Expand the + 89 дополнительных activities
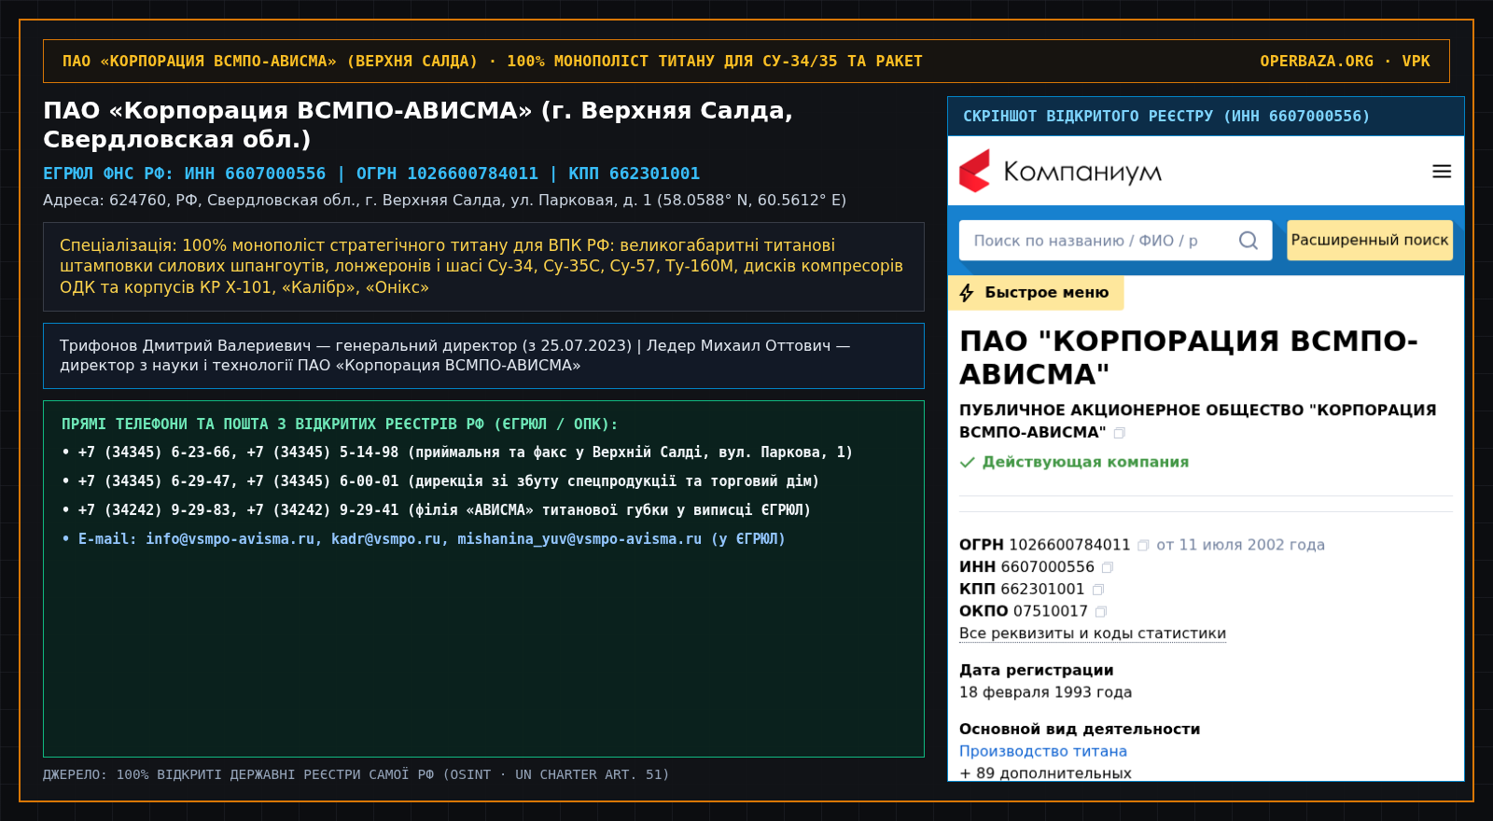Viewport: 1493px width, 821px height. coord(1045,773)
